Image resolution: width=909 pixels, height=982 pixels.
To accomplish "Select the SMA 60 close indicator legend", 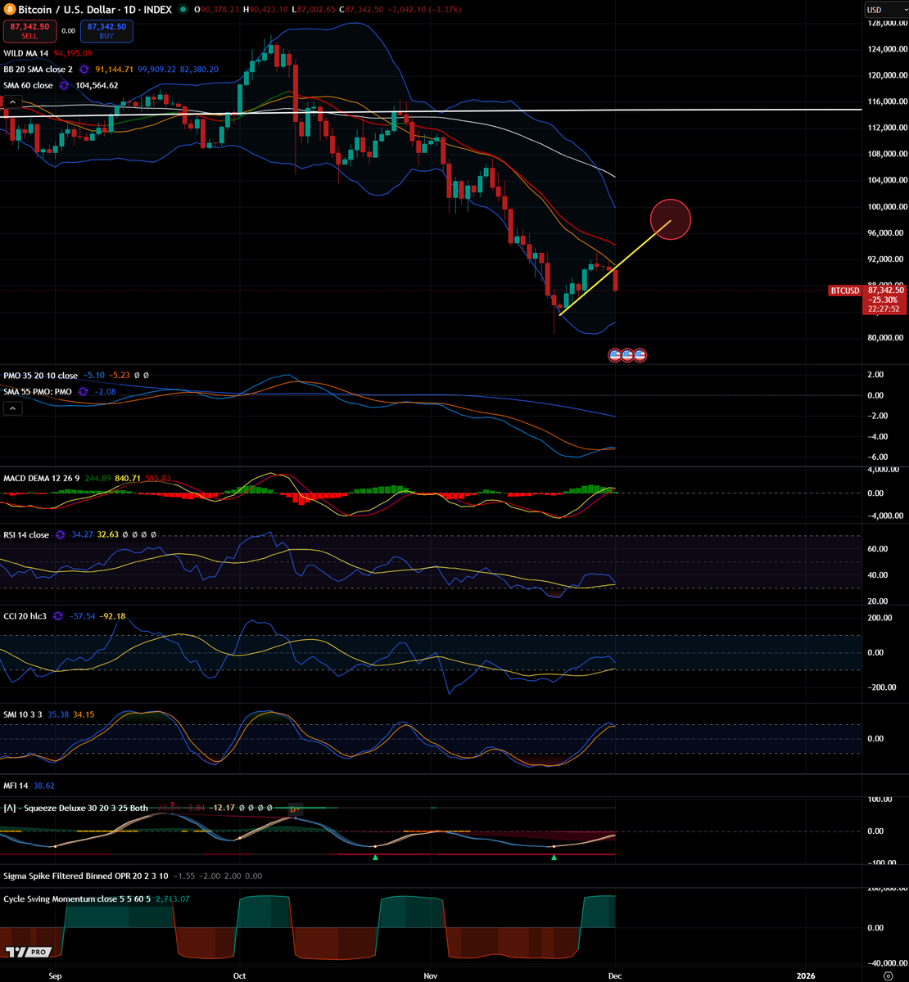I will [x=28, y=85].
